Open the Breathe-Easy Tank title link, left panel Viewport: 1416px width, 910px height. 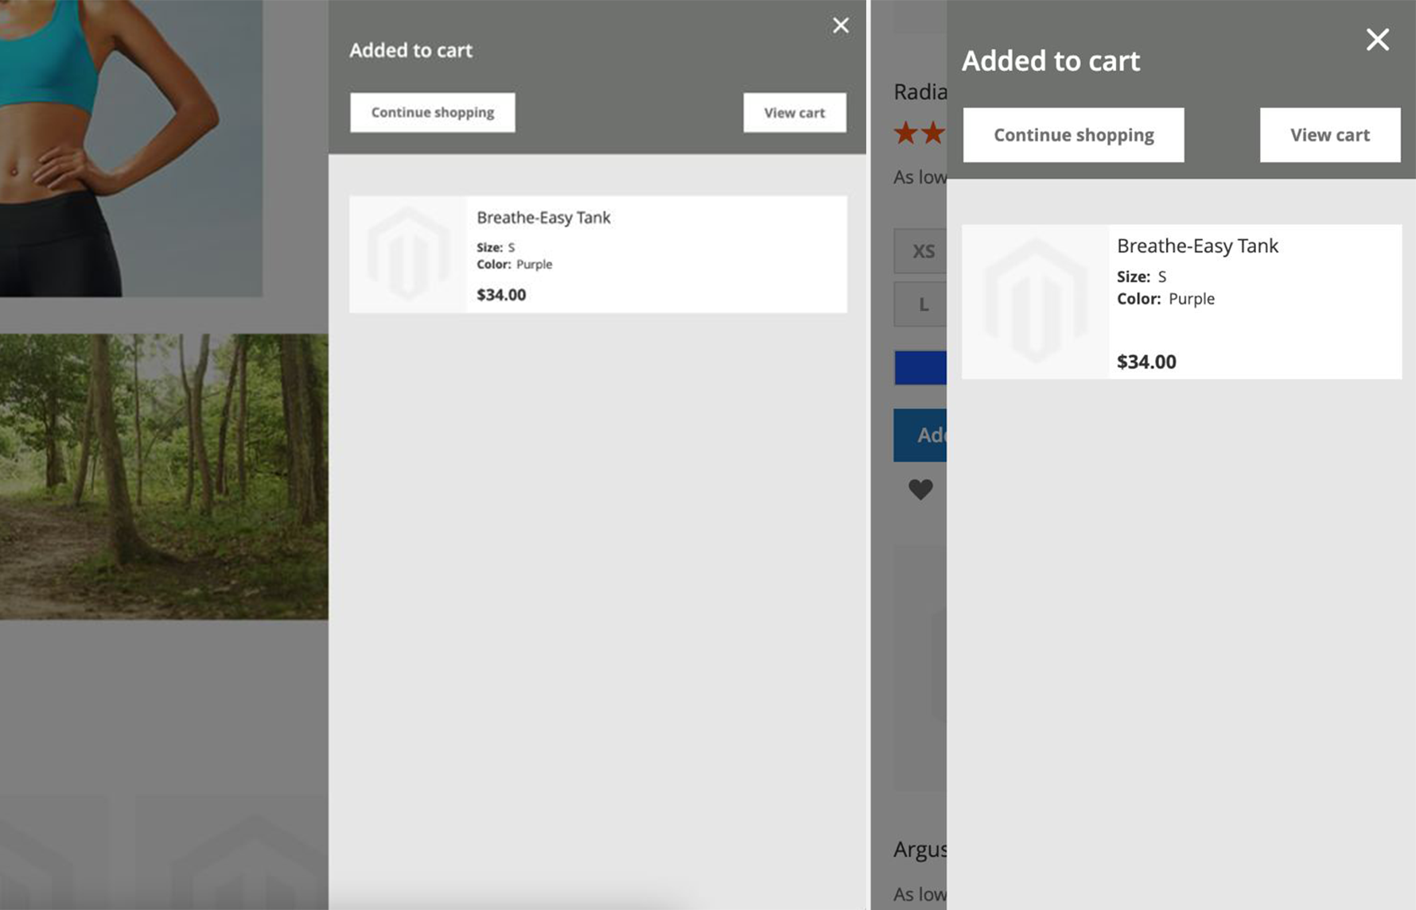click(x=543, y=218)
